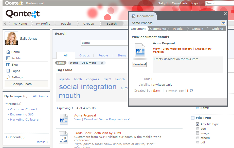Viewport: 234px width, 148px height.
Task: Click Acme Proposal result Word icon
Action: pyautogui.click(x=64, y=120)
